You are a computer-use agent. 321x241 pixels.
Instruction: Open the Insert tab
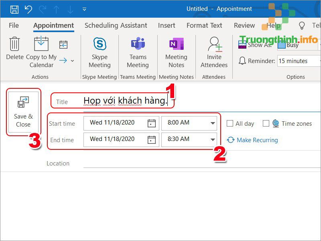[x=167, y=25]
